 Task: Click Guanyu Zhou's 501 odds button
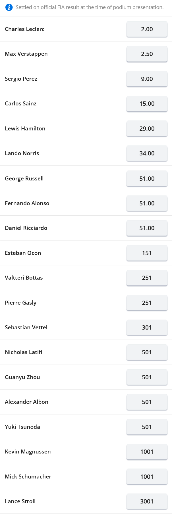tap(147, 377)
